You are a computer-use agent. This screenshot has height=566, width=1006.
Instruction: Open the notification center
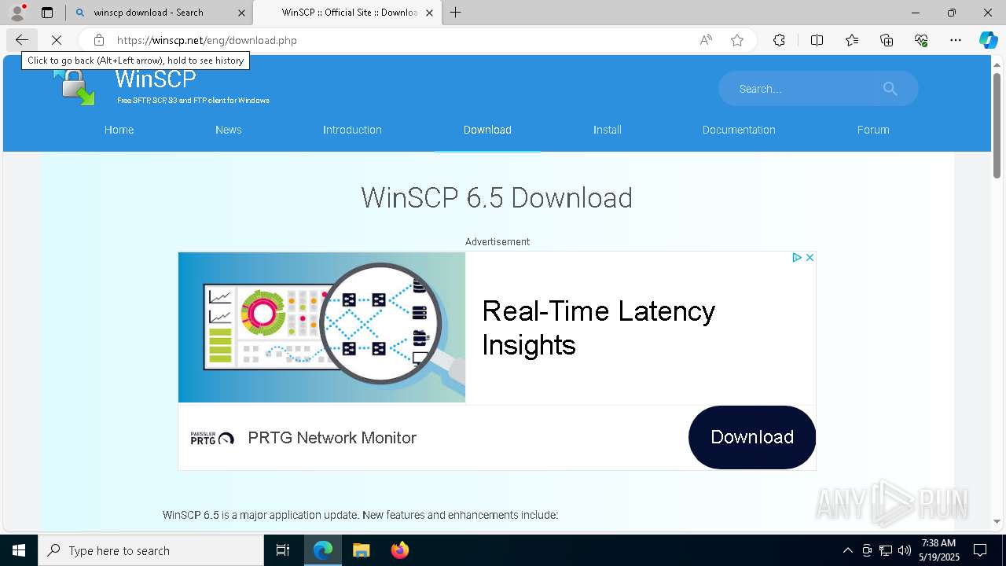click(980, 550)
